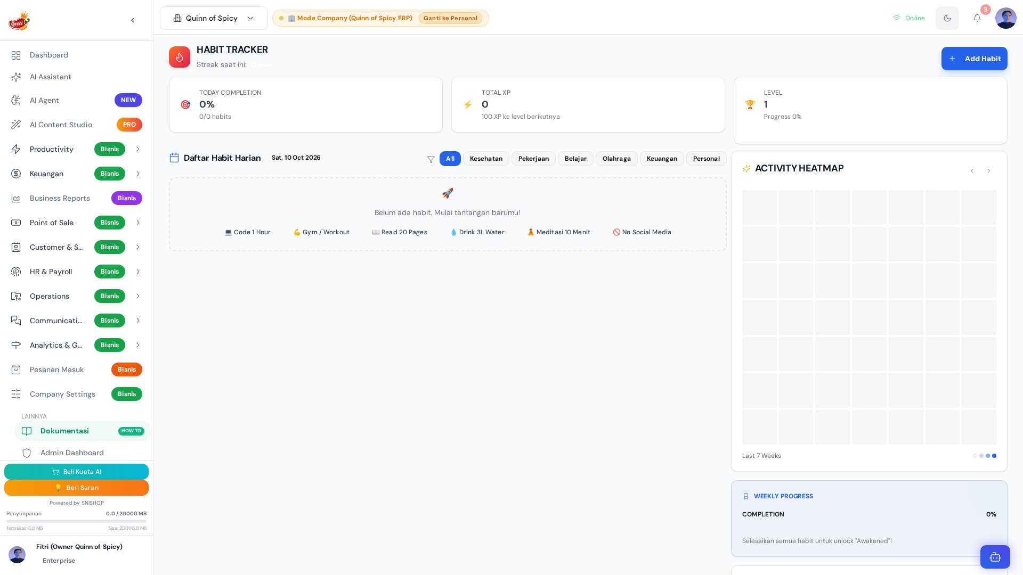This screenshot has width=1023, height=575.
Task: Click the habit list filter funnel icon
Action: pos(431,159)
